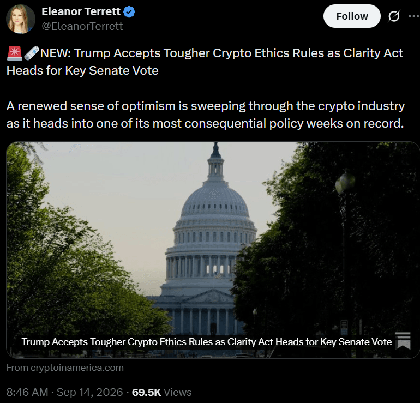Click the NEW: Trump Accepts headline text
The image size is (420, 403).
click(x=205, y=62)
